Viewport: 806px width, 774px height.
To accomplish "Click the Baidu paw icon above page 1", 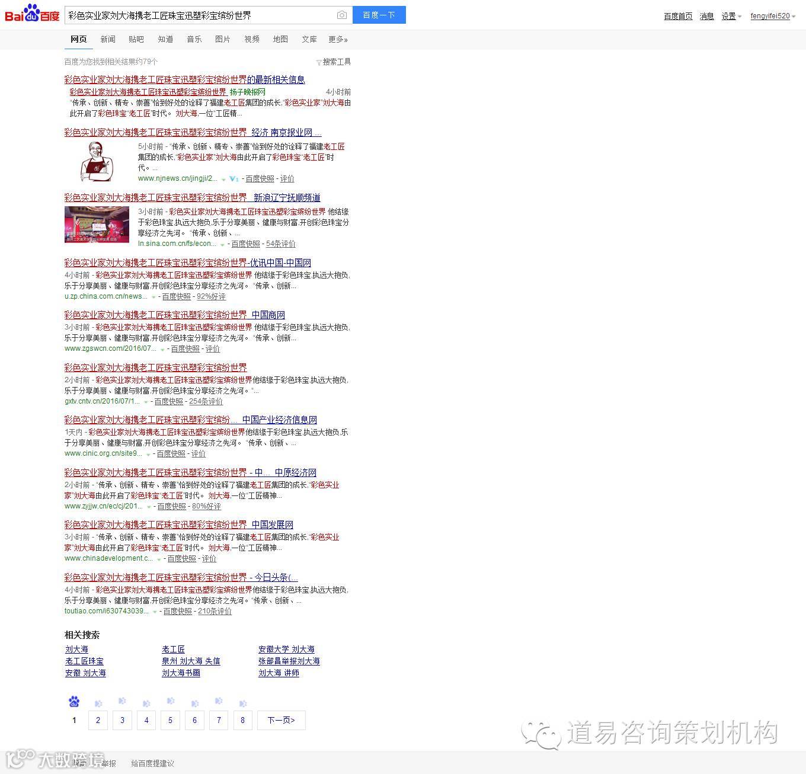I will click(74, 702).
